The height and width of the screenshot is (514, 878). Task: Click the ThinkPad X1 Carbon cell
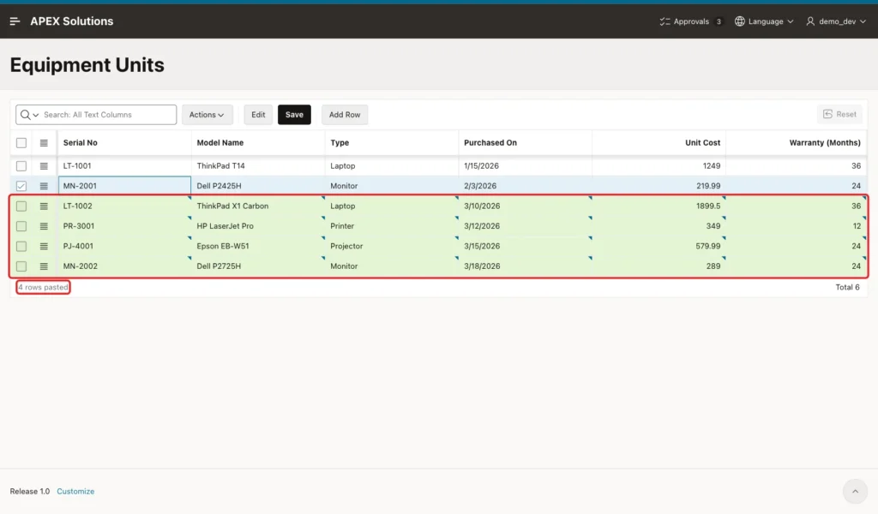(258, 206)
